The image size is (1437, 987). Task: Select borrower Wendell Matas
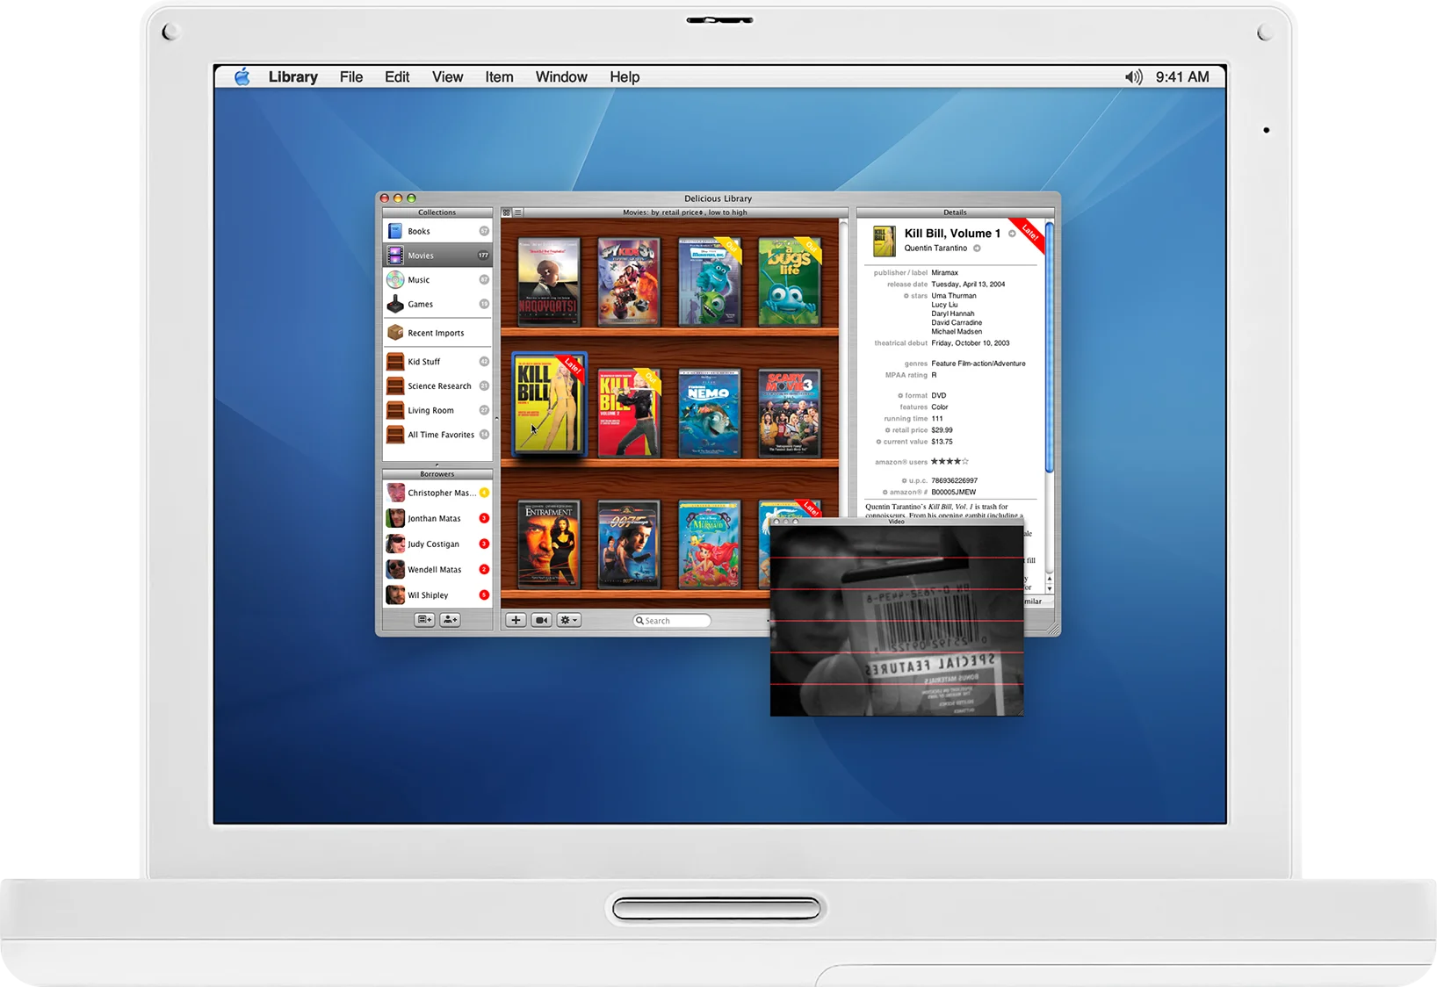pos(437,569)
